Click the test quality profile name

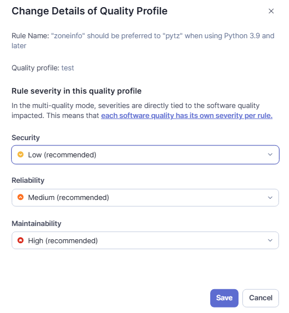point(68,68)
